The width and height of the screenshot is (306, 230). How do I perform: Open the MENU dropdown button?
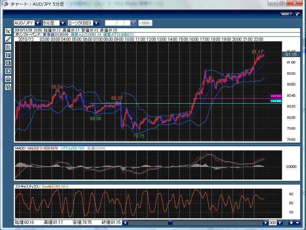click(x=286, y=14)
